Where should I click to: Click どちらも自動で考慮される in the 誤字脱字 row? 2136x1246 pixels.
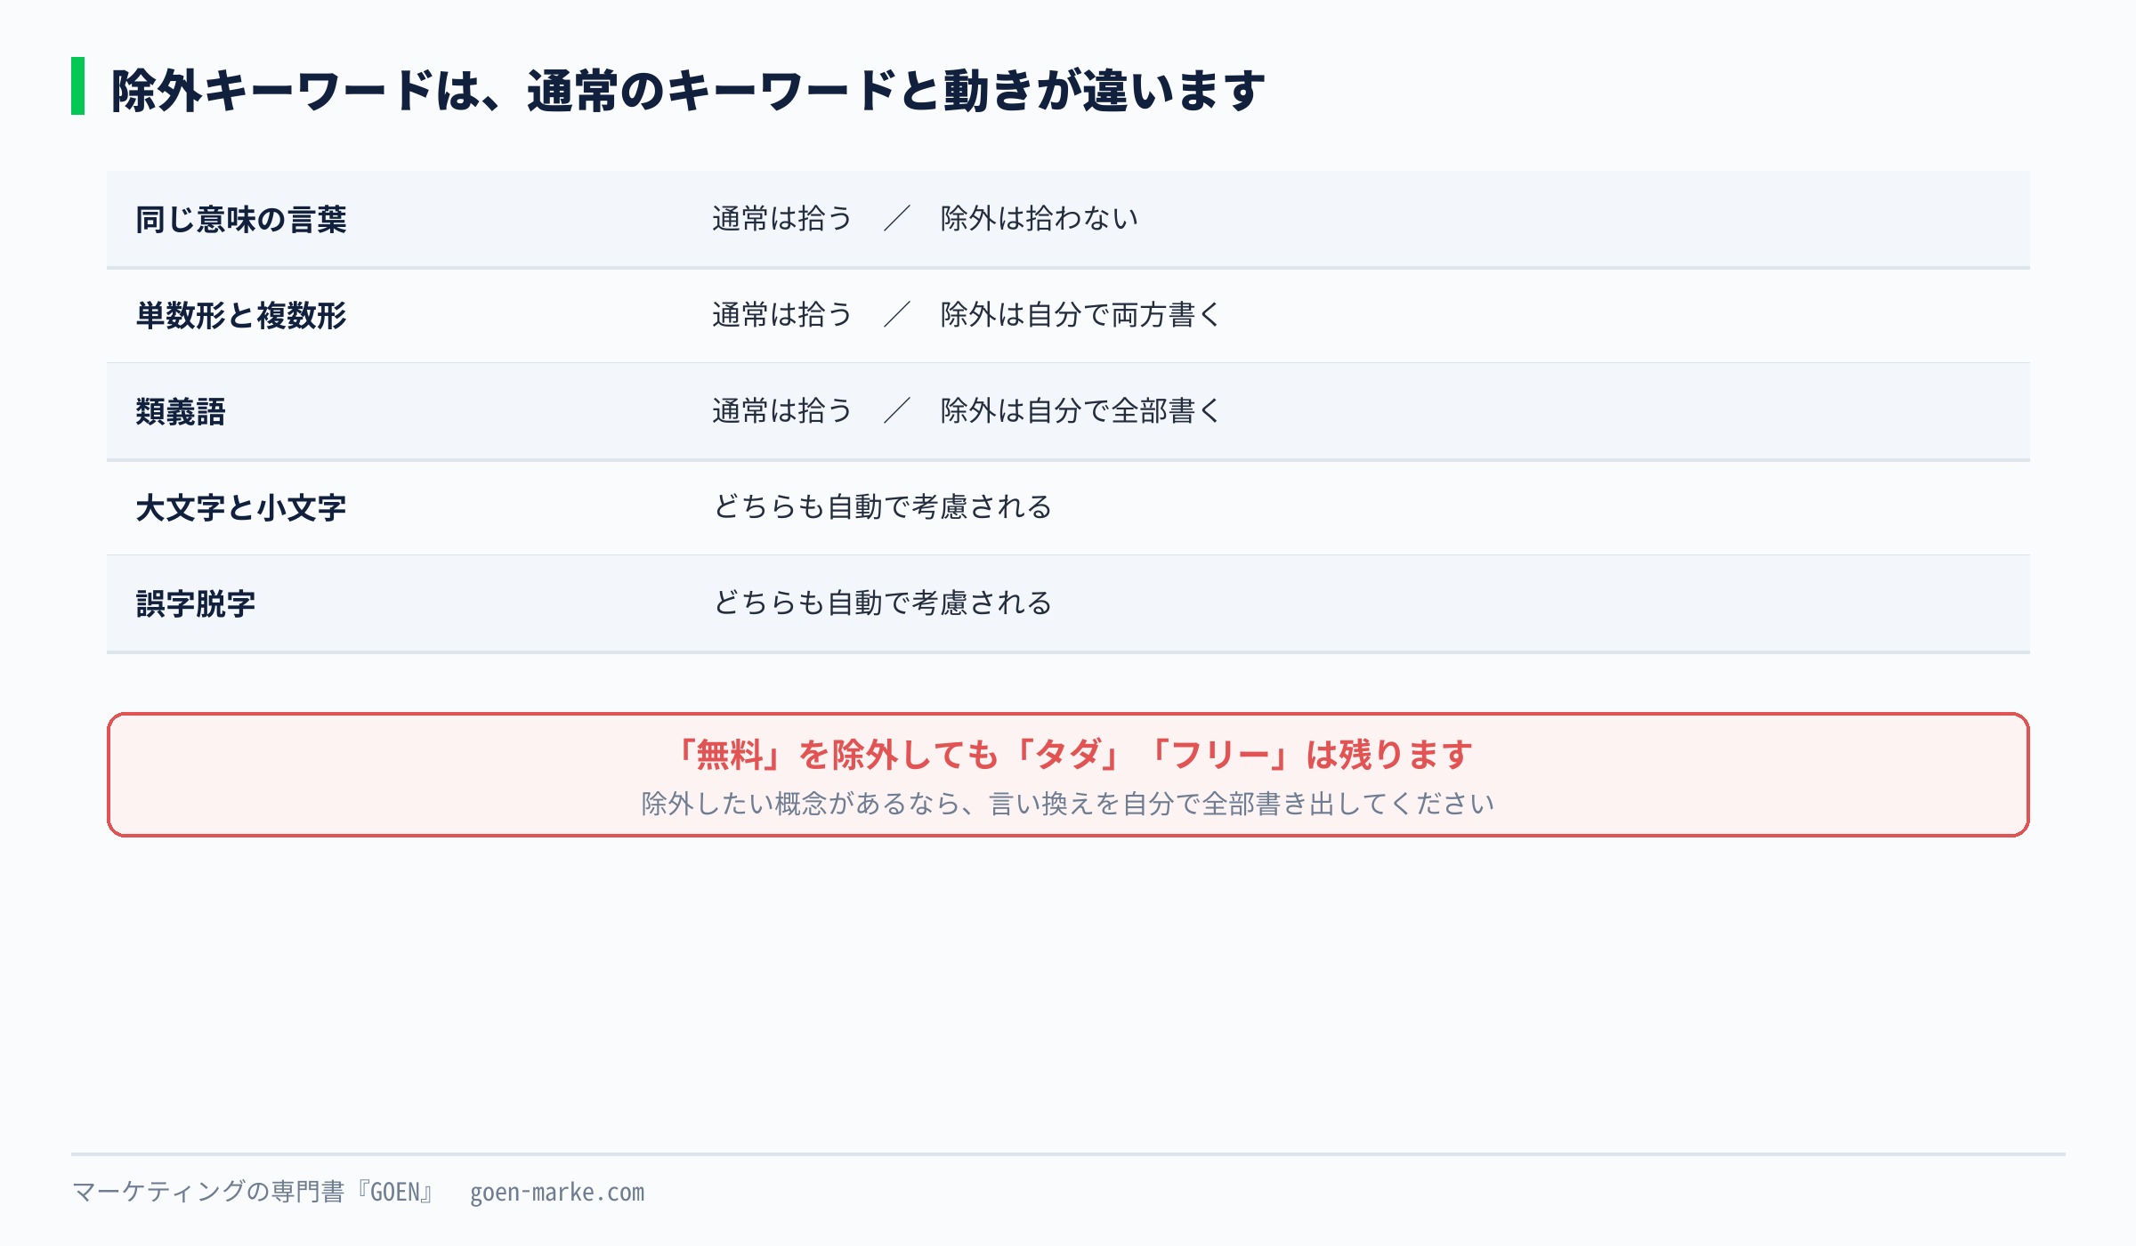tap(882, 603)
